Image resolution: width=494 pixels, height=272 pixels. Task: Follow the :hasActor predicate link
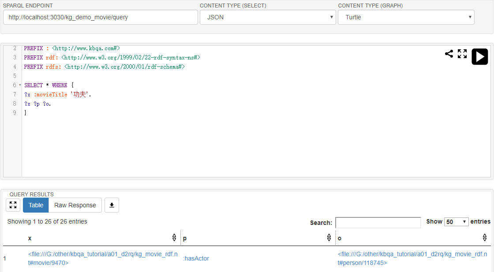(x=196, y=258)
